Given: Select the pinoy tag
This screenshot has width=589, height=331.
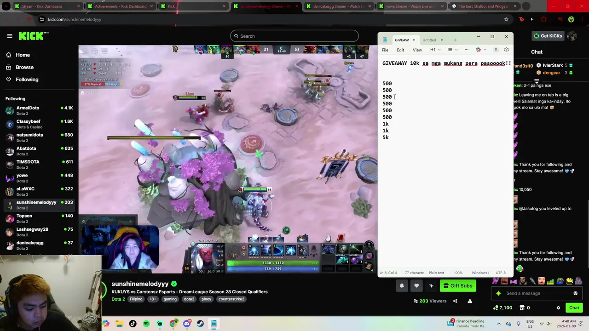Looking at the screenshot, I should coord(206,299).
